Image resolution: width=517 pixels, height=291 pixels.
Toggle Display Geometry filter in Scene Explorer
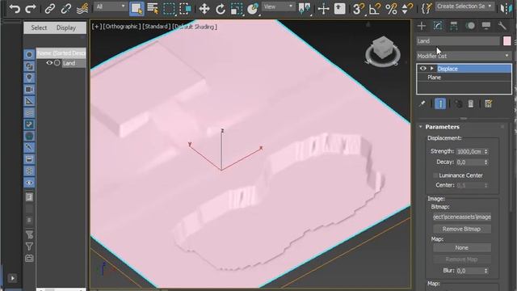pyautogui.click(x=29, y=54)
